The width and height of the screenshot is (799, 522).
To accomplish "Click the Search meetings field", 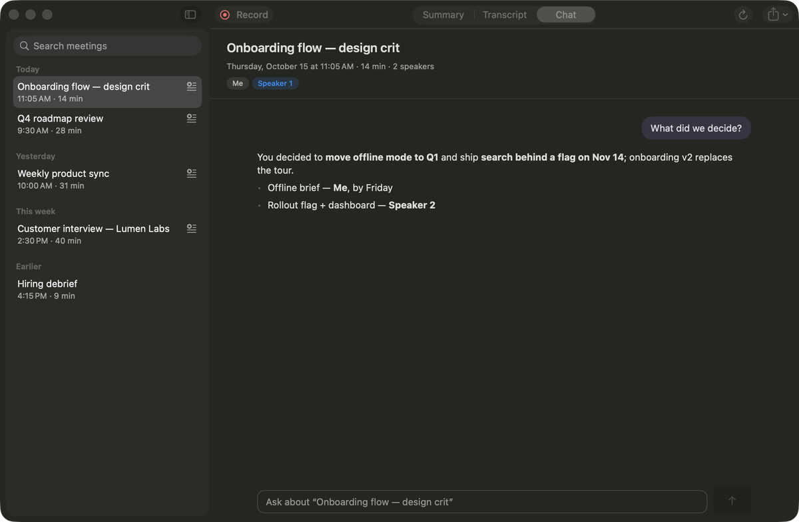I will 107,46.
